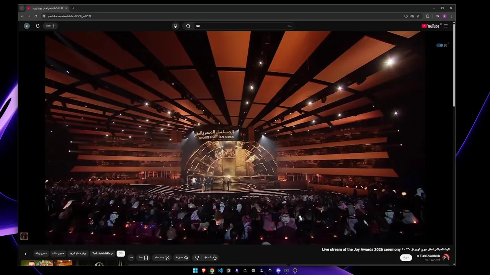The image size is (490, 275).
Task: Open Chrome extensions puzzle icon
Action: 428,16
